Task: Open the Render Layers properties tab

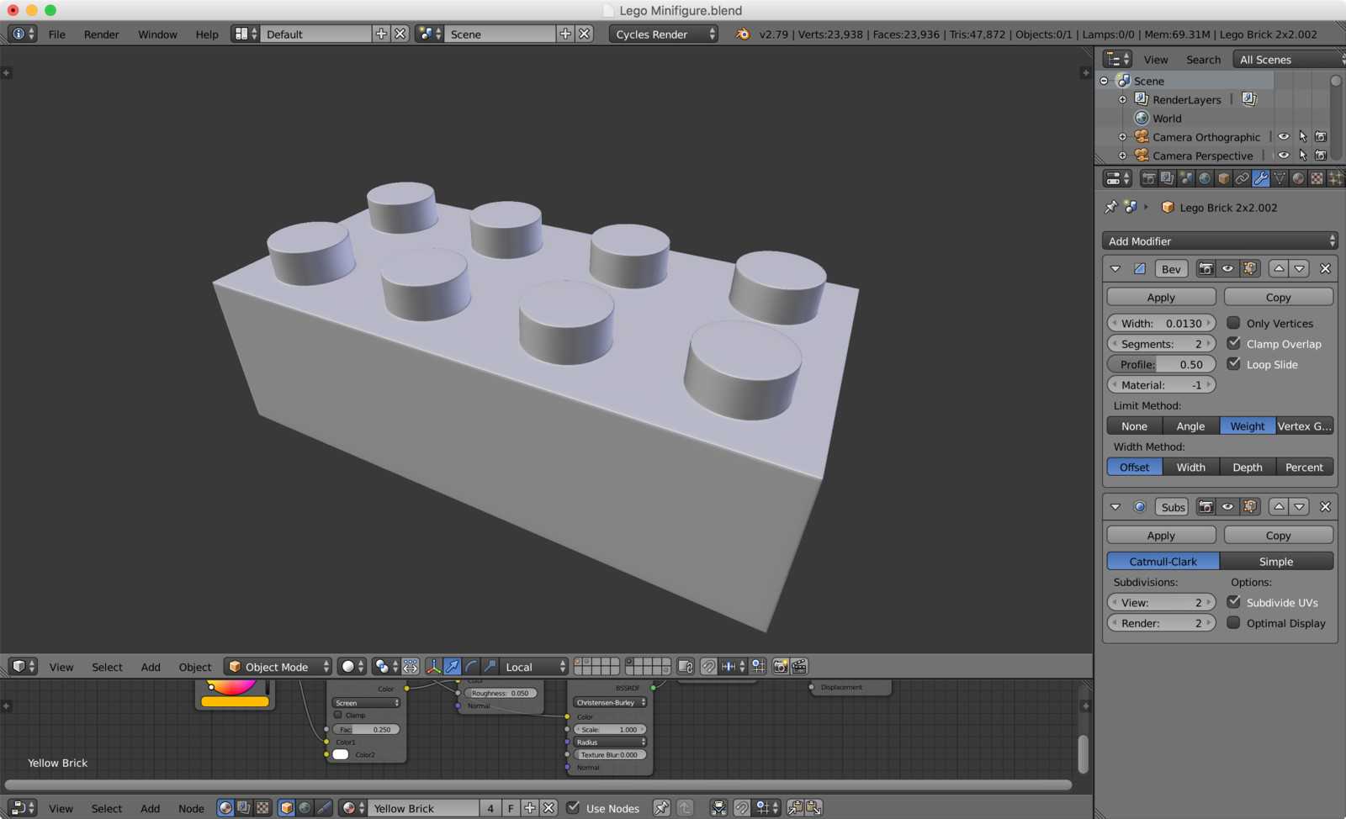Action: (x=1167, y=178)
